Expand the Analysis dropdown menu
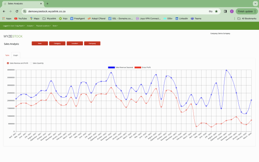The height and width of the screenshot is (162, 259). 30,26
